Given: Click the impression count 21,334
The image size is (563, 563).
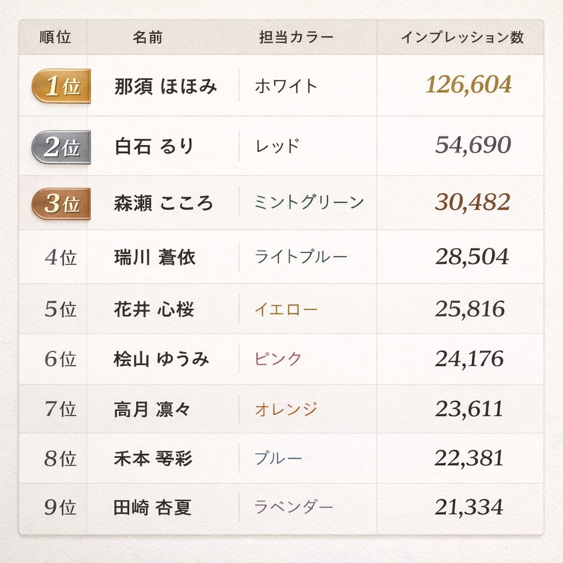Looking at the screenshot, I should pyautogui.click(x=468, y=507).
